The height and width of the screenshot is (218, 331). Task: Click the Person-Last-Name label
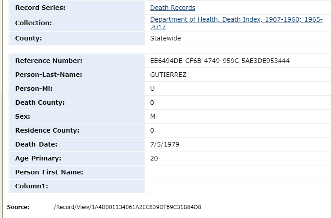pos(49,75)
